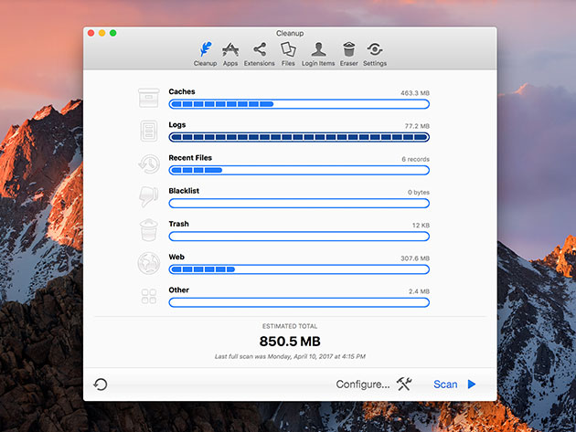Click the 12 KB trash size
The width and height of the screenshot is (576, 432).
tap(421, 226)
